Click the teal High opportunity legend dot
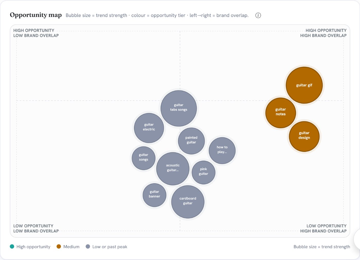 pyautogui.click(x=12, y=246)
